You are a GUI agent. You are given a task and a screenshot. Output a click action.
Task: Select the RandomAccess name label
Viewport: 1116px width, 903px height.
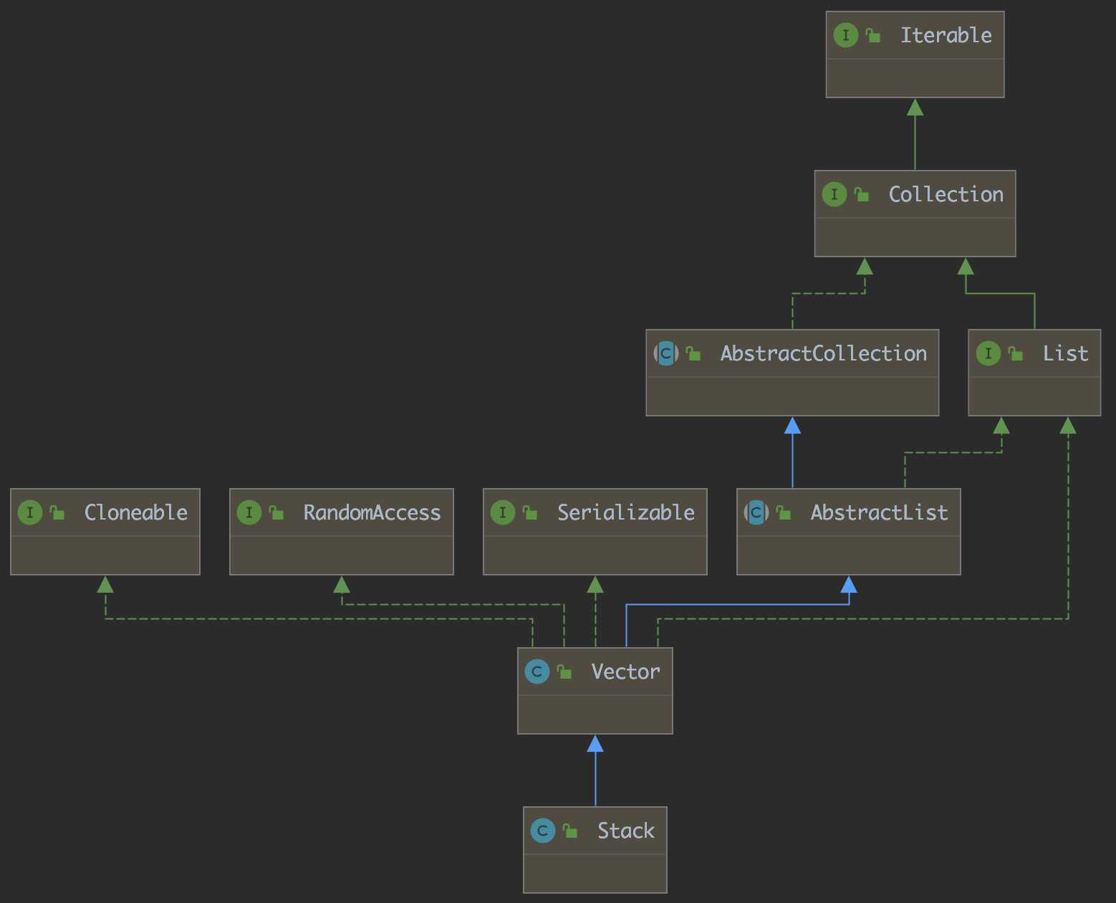click(372, 512)
